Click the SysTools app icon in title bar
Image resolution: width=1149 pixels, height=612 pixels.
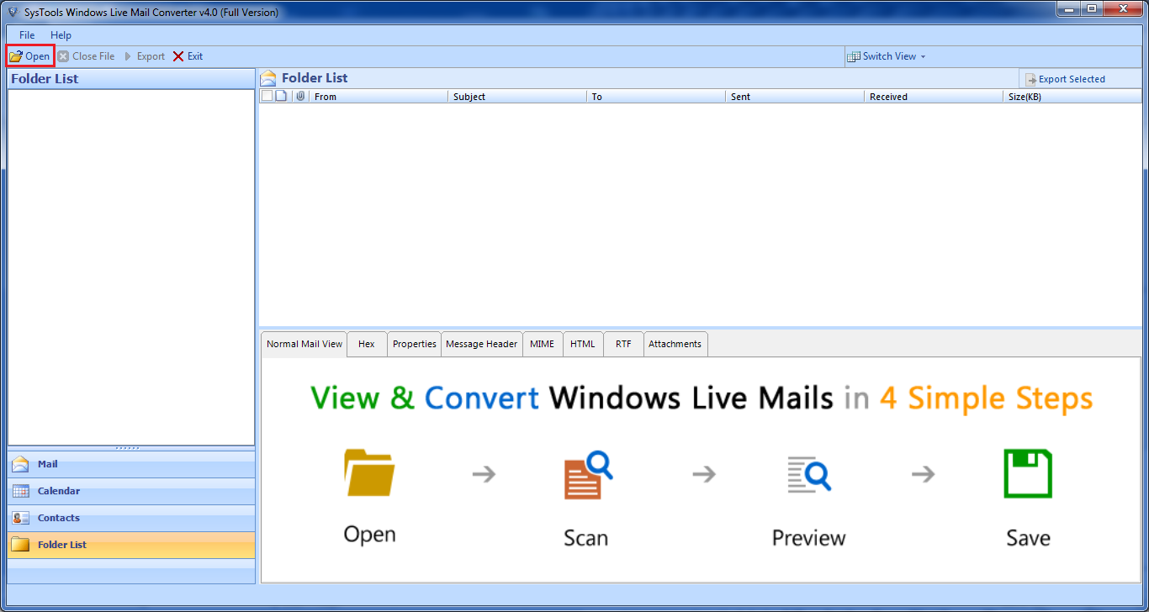coord(13,12)
